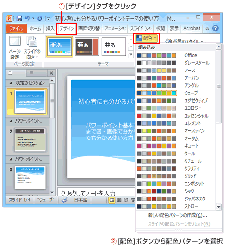Image resolution: width=225 pixels, height=247 pixels.
Task: Open the 校閲 tab
Action: (161, 28)
